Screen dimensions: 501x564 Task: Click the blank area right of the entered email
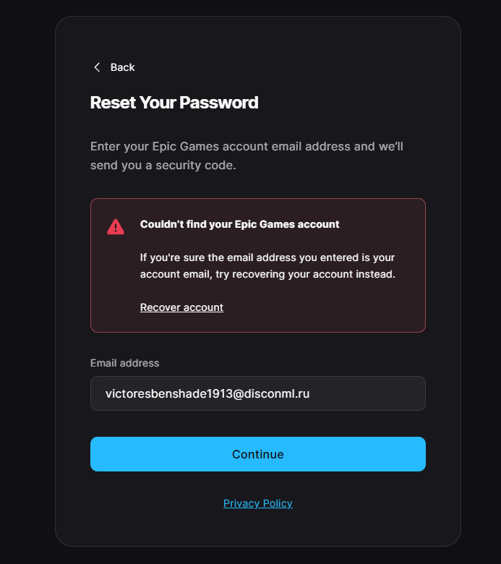(367, 393)
